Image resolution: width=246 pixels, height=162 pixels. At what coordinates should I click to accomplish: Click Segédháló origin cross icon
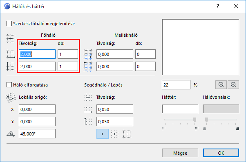coord(88,97)
